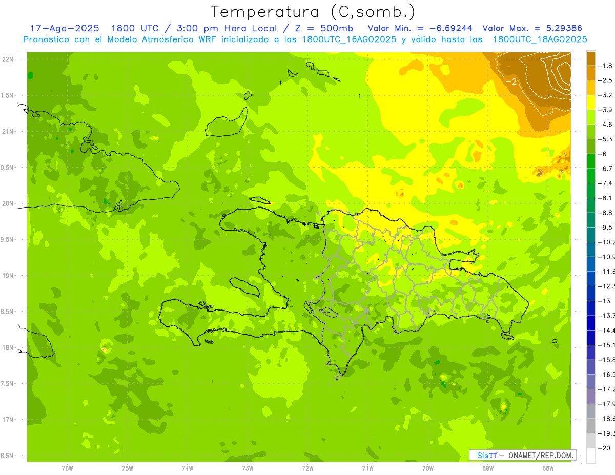
Task: Click the brown top swatch above -1.8
Action: point(591,58)
